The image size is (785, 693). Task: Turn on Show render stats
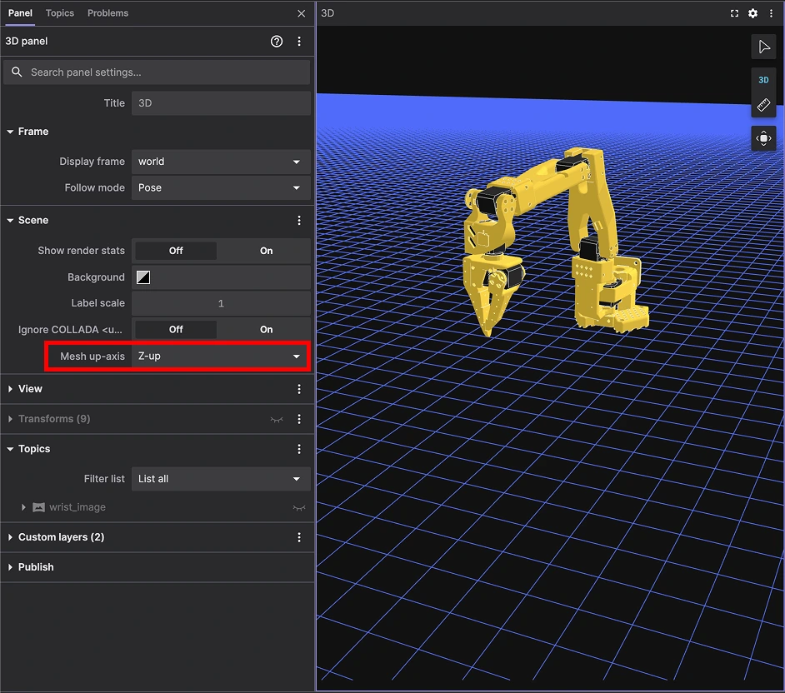pos(266,251)
